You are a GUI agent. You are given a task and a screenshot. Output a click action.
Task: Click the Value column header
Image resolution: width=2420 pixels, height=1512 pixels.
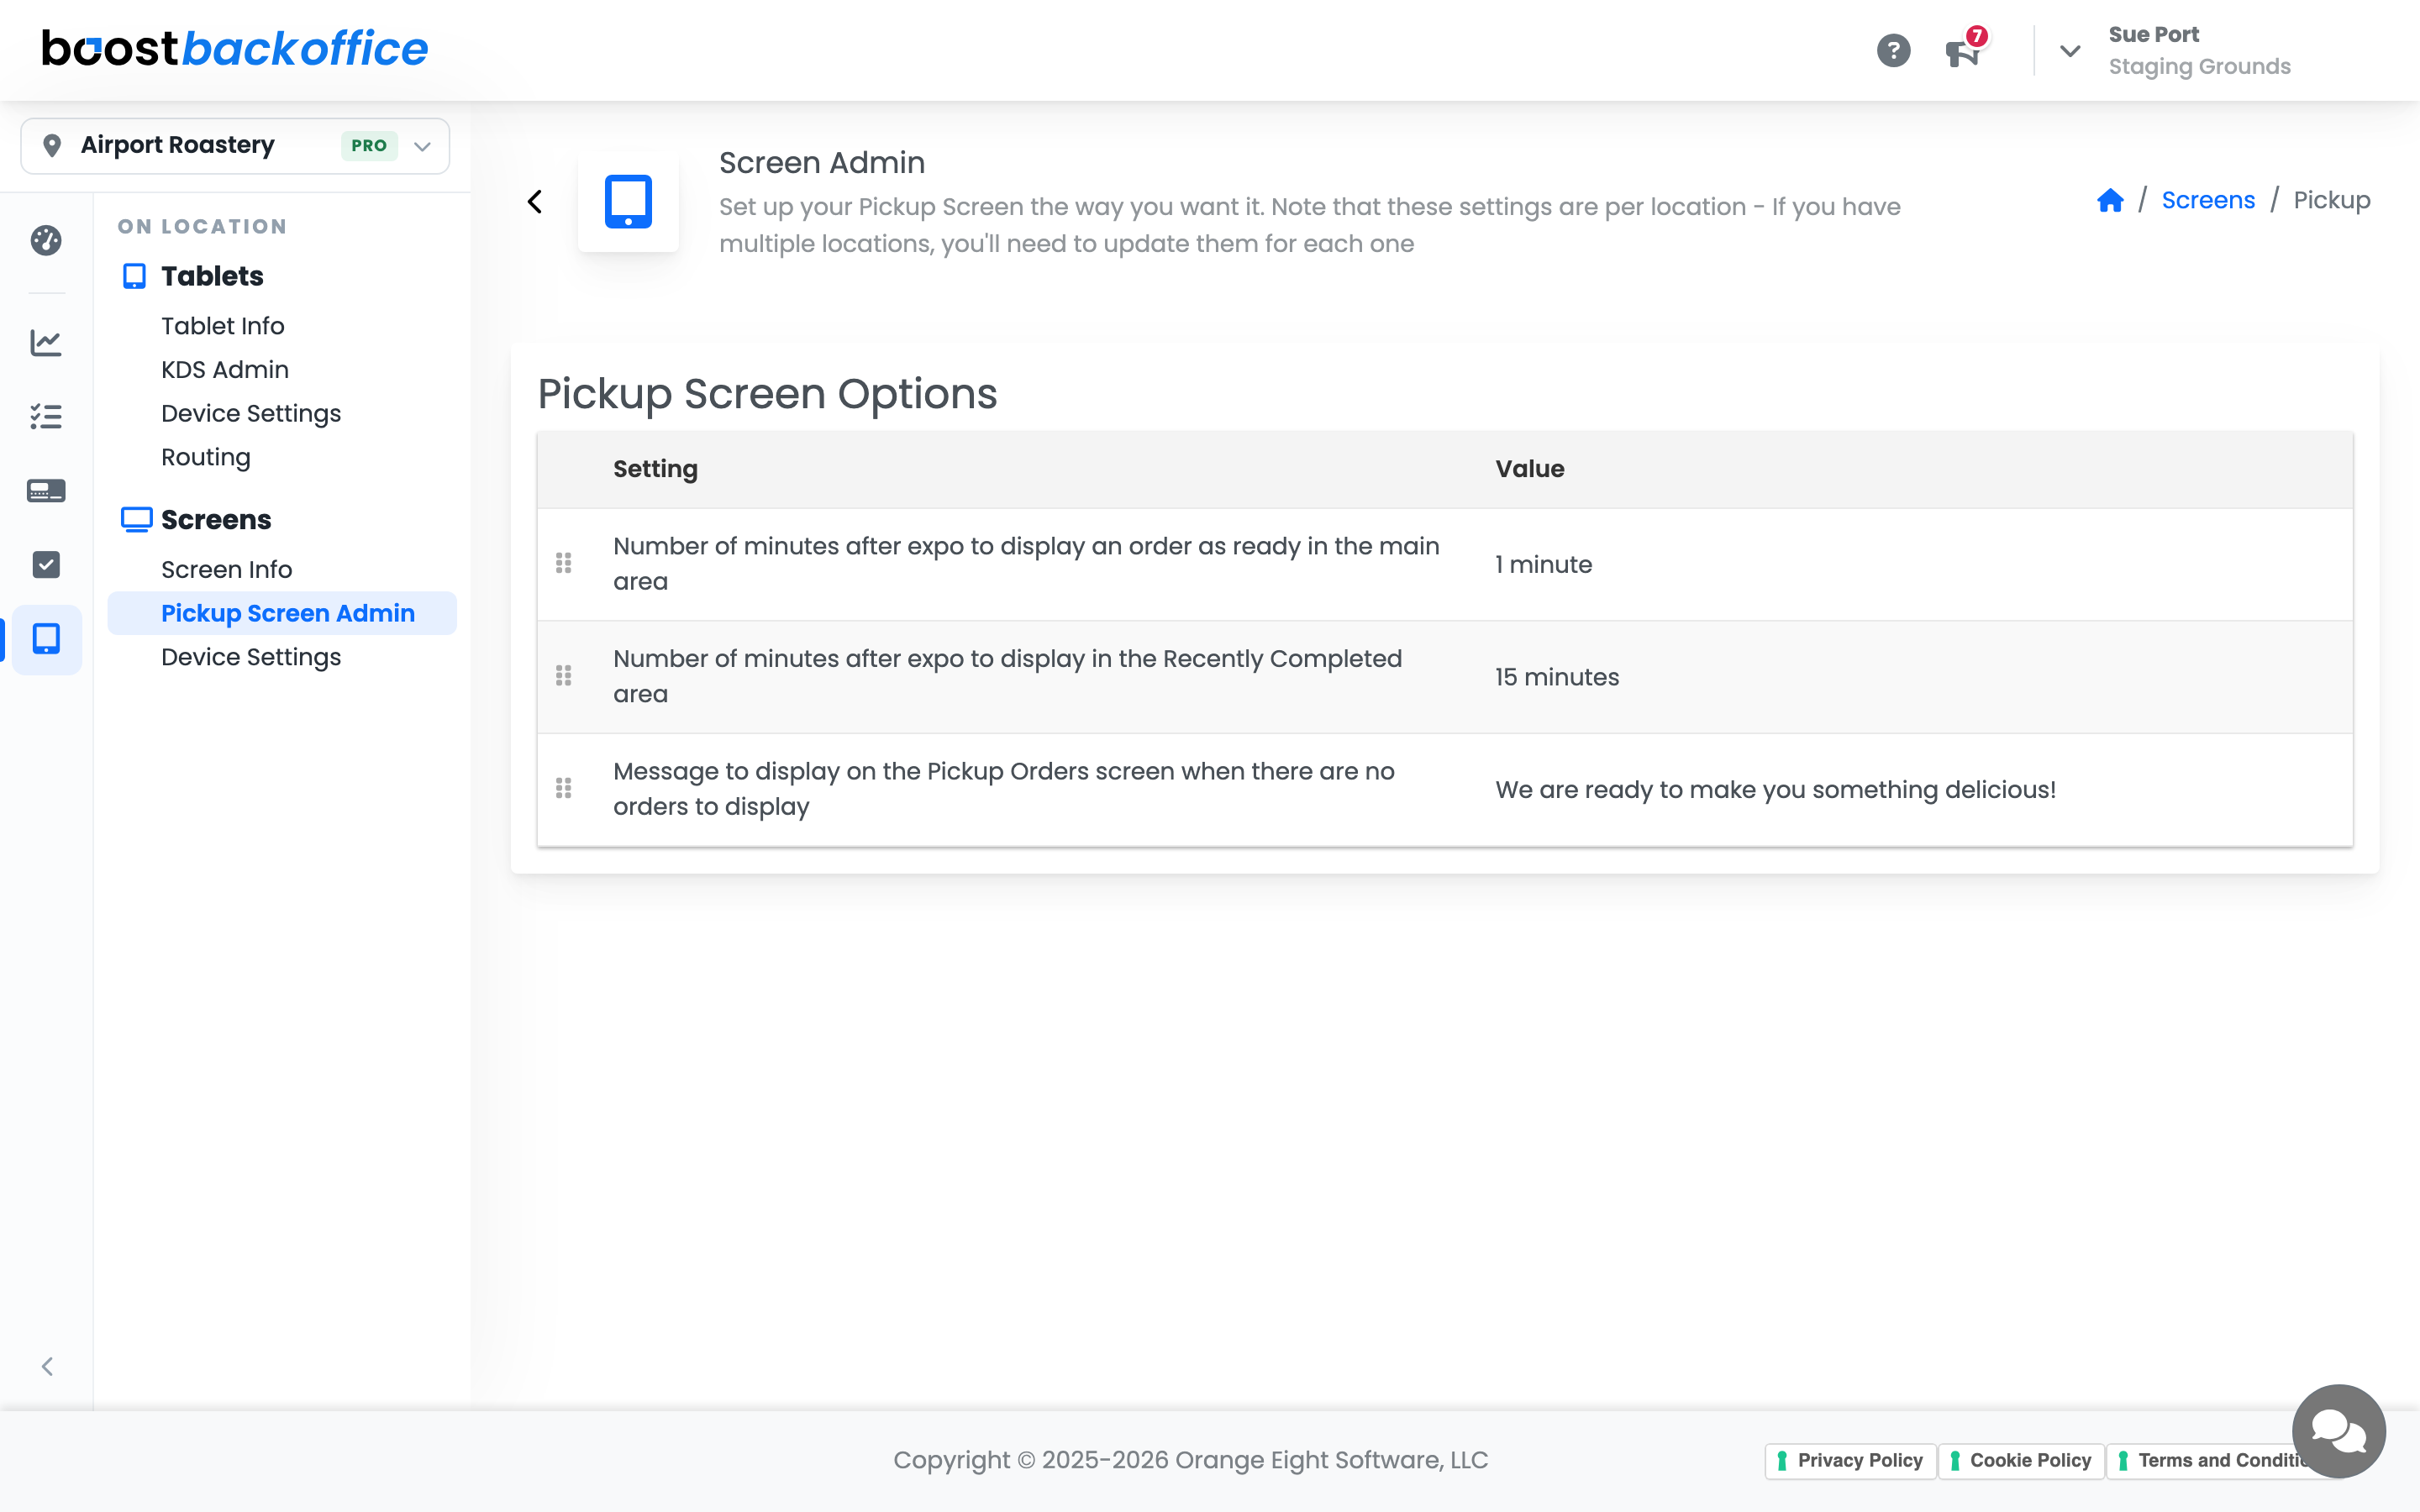(x=1530, y=469)
